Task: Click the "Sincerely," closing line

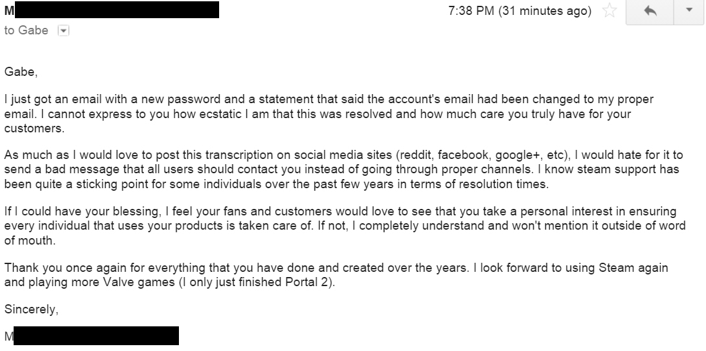Action: [31, 309]
